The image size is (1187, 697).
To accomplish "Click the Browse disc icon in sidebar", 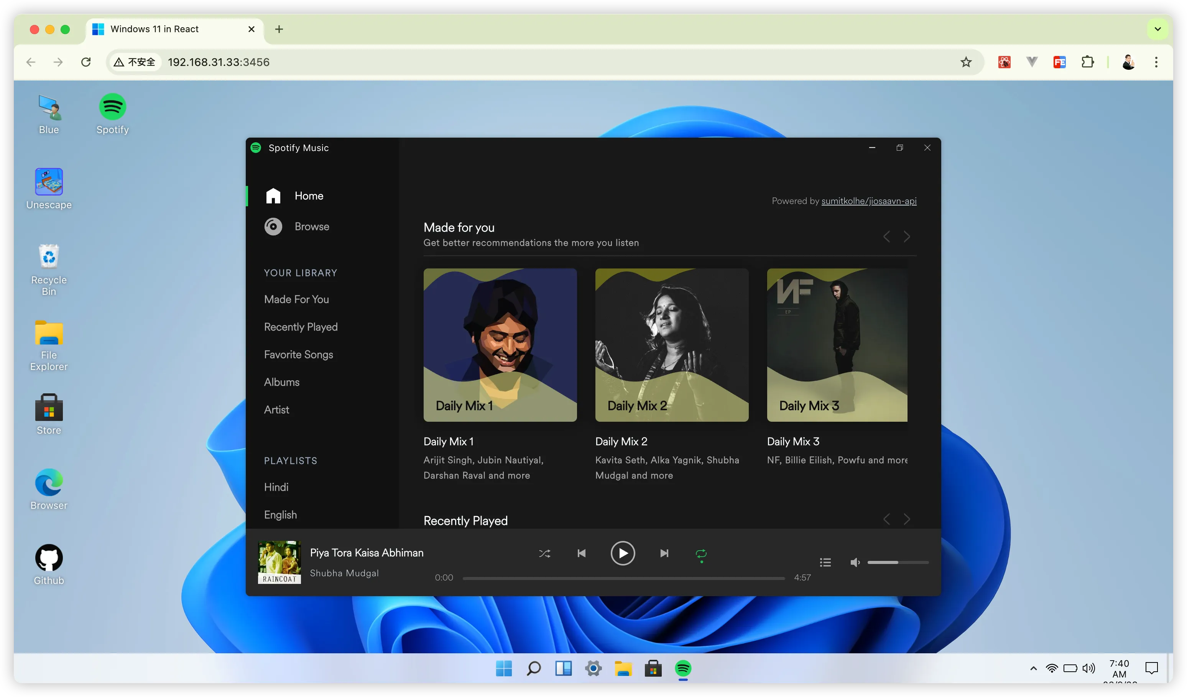I will click(273, 227).
